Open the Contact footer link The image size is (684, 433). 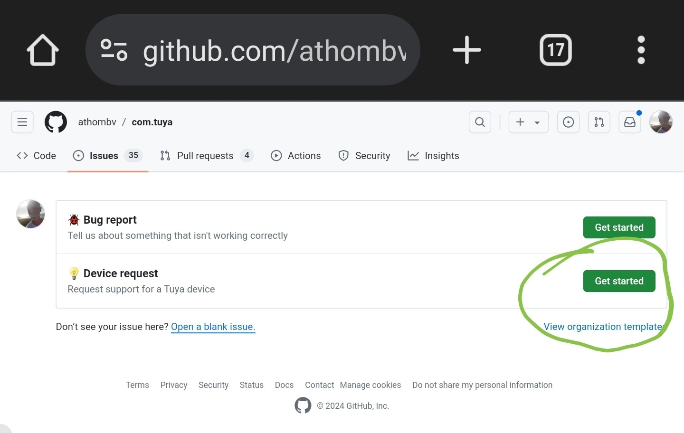[x=319, y=385]
